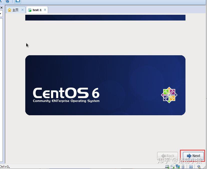Image resolution: width=207 pixels, height=169 pixels.
Task: Click the house icon on the Home tab
Action: (x=10, y=10)
